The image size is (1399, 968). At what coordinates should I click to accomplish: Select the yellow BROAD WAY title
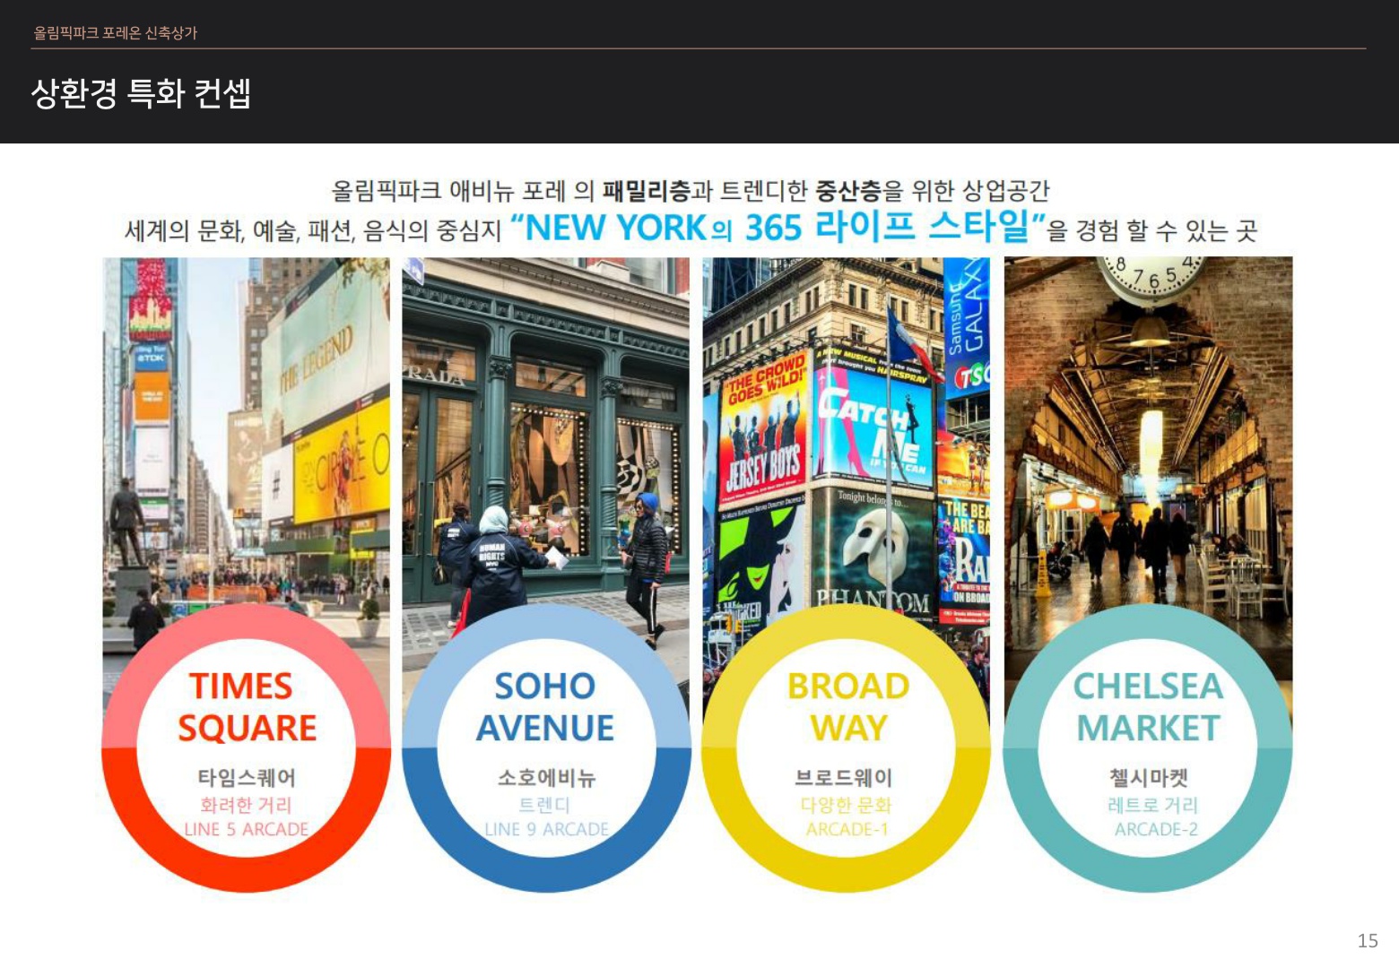pyautogui.click(x=848, y=707)
